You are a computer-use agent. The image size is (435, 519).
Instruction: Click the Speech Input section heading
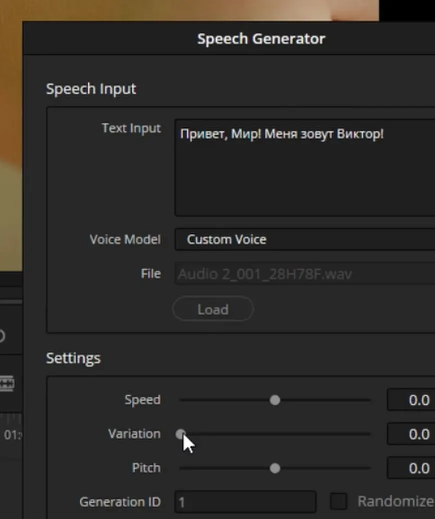pyautogui.click(x=91, y=89)
